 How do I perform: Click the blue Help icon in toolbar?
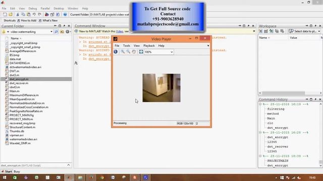(65, 15)
